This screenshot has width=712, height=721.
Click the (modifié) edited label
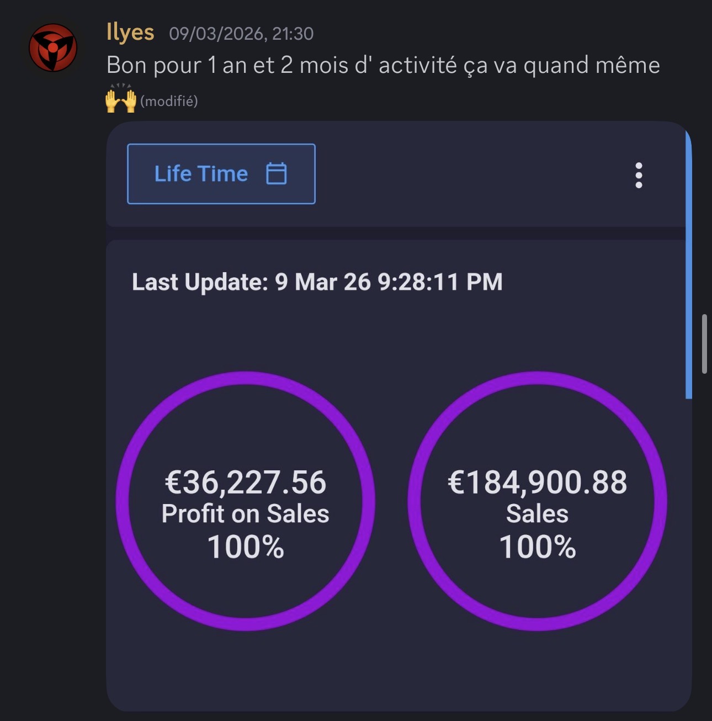[169, 101]
